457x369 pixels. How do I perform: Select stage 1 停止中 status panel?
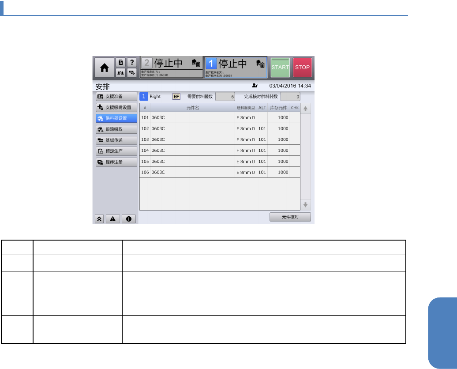236,68
